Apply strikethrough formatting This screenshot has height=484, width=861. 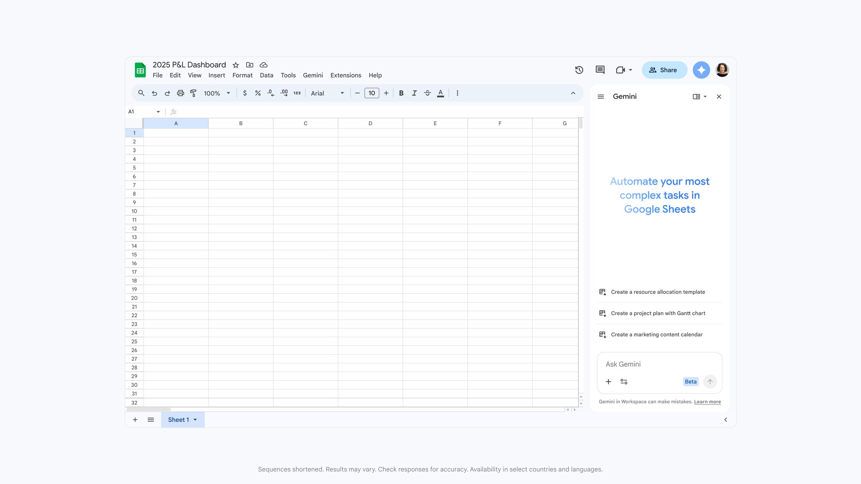click(427, 93)
